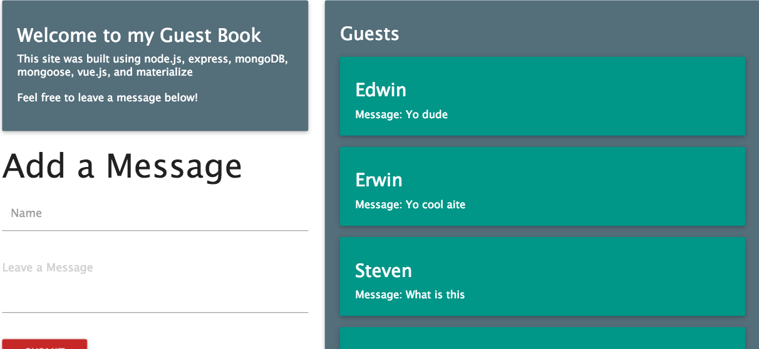Click the Name input field
Image resolution: width=759 pixels, height=349 pixels.
pyautogui.click(x=155, y=214)
